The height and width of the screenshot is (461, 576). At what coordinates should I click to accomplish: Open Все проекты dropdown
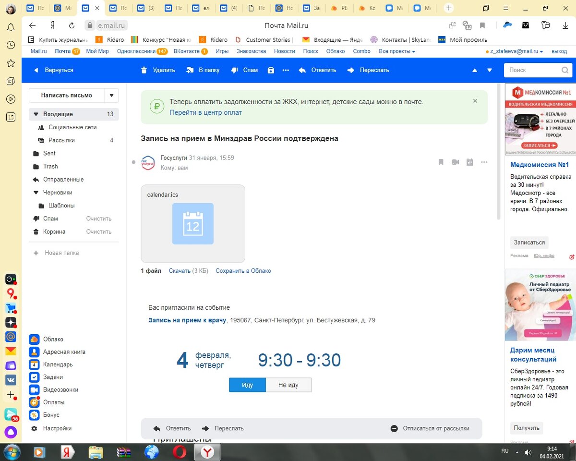click(x=397, y=51)
